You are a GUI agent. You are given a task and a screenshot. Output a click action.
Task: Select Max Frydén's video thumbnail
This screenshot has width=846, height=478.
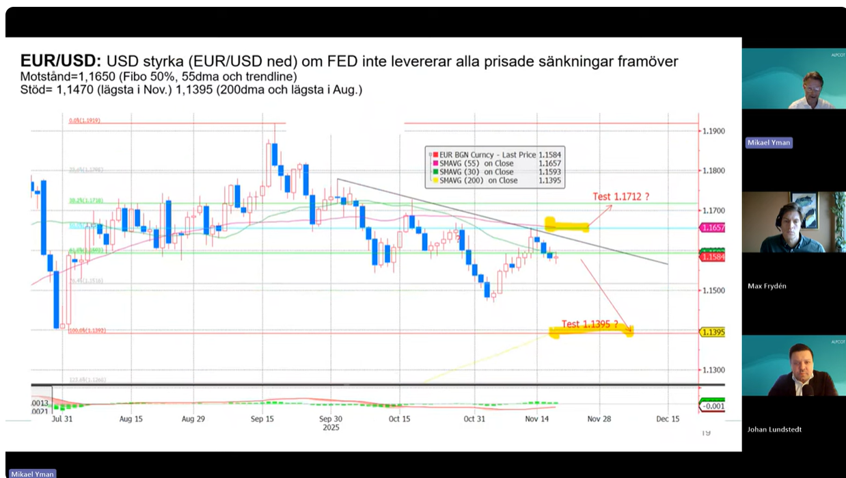[x=793, y=222]
